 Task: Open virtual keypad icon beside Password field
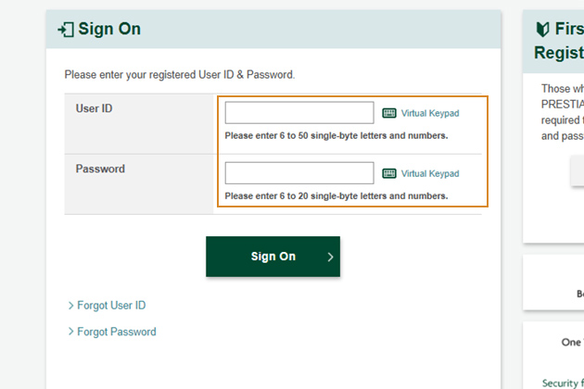[x=389, y=173]
